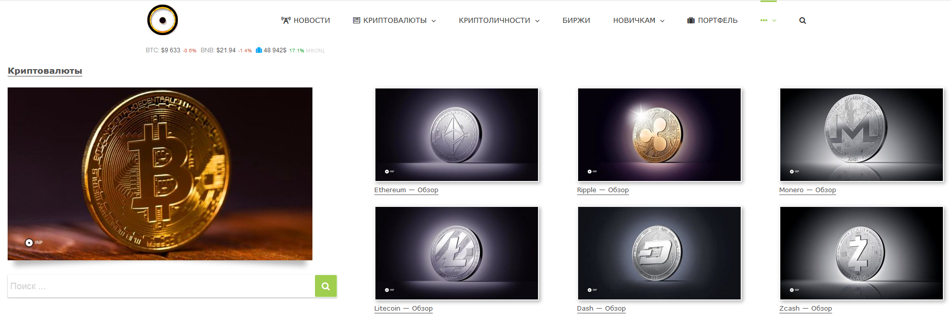Expand the Криптоличности dropdown chevron

point(537,21)
